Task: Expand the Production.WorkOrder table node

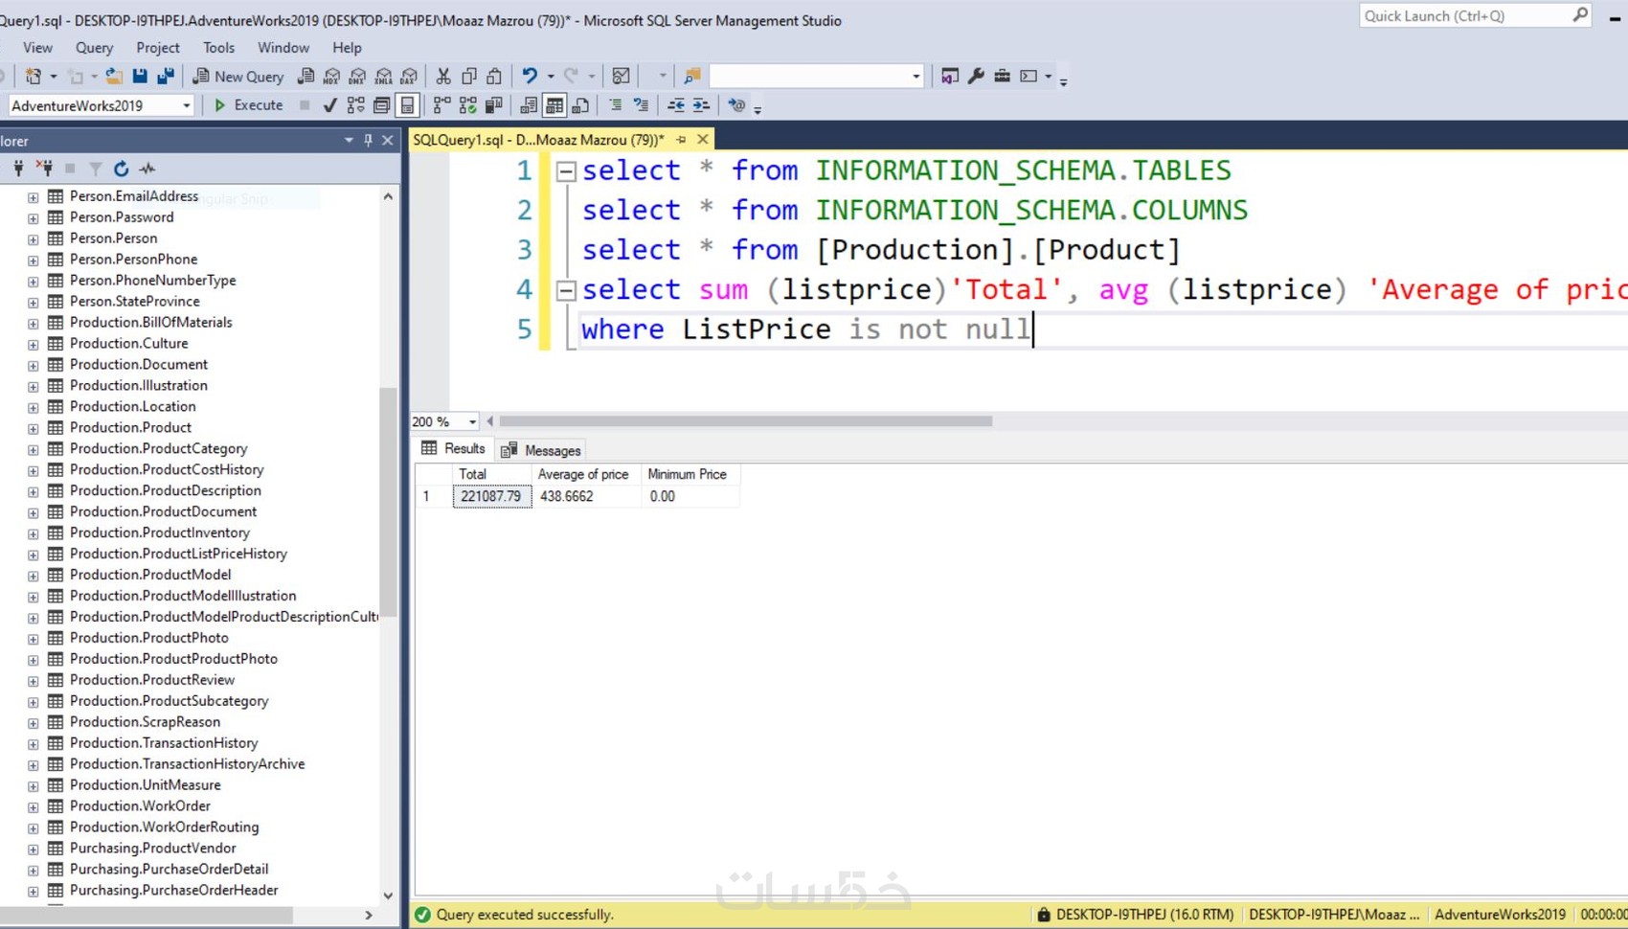Action: [34, 806]
